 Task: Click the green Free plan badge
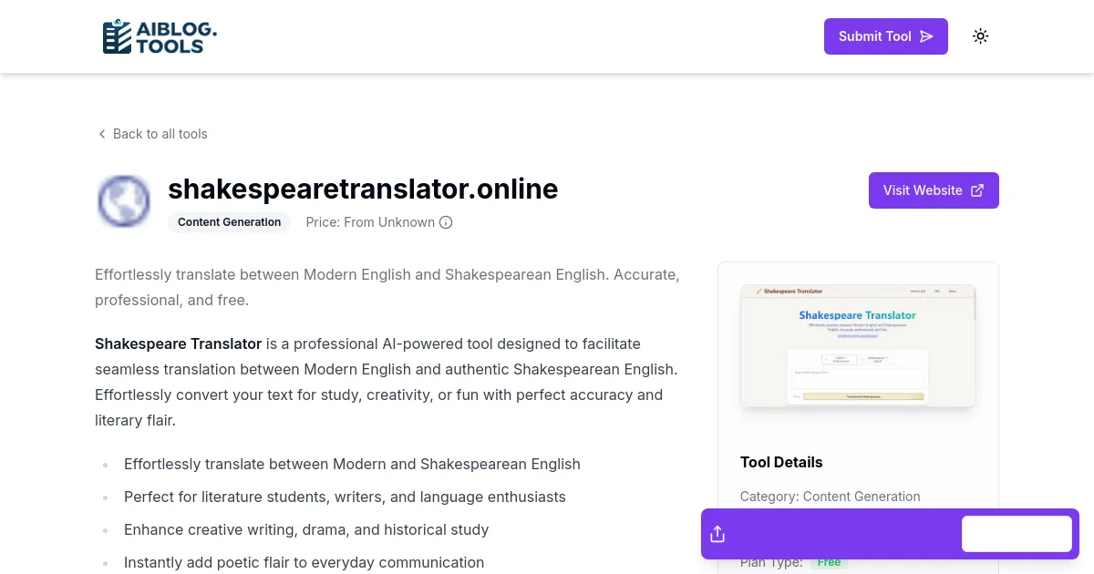829,562
